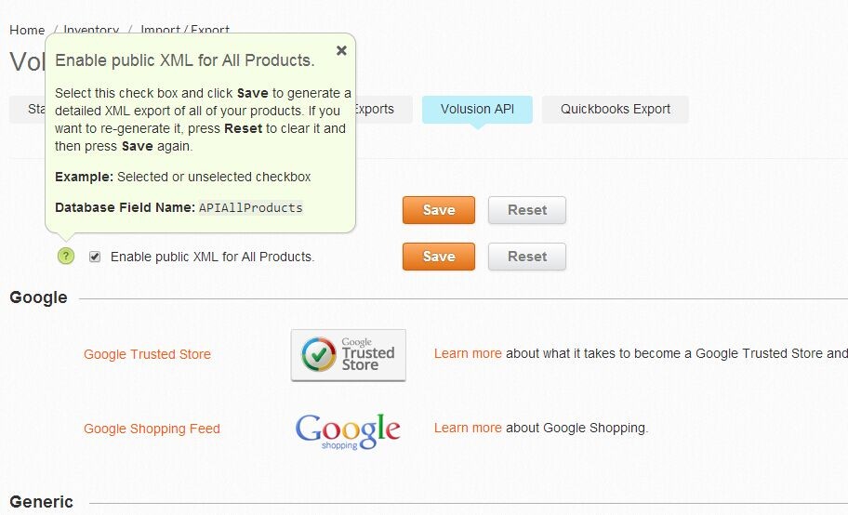Open the Google Shopping Feed link
Screen dimensions: 848x515
click(152, 429)
